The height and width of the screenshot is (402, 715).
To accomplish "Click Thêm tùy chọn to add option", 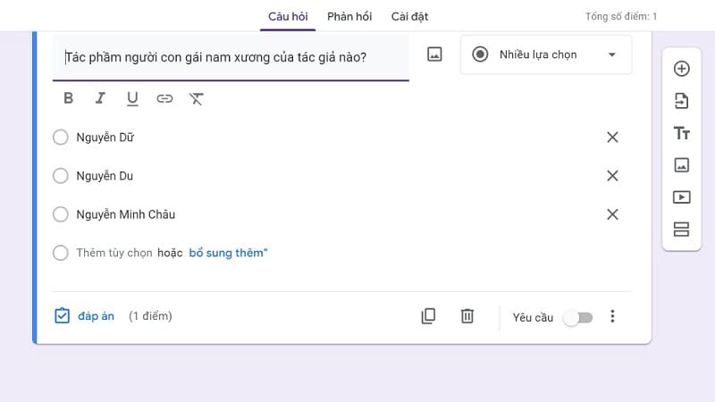I will coord(114,253).
